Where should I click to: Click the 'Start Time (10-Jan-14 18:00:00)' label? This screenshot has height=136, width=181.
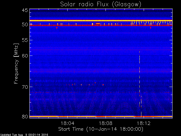[101, 129]
